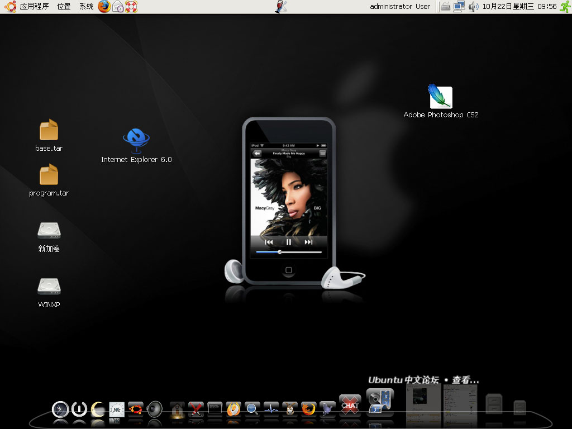This screenshot has height=429, width=572.
Task: Click the larger file cabinet icon in dock
Action: (x=494, y=404)
